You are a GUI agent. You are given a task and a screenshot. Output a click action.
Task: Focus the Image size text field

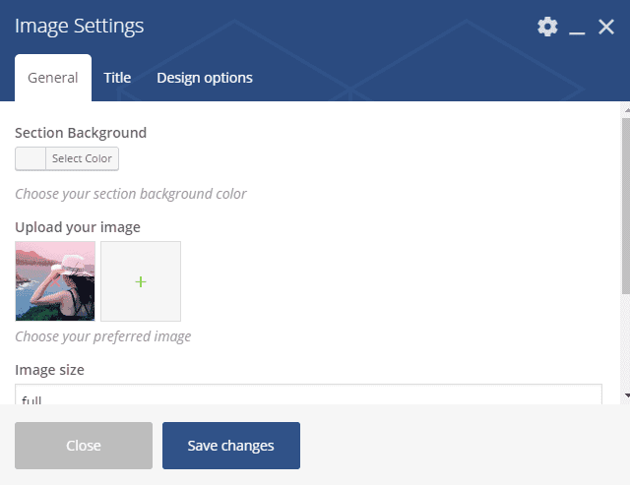click(x=308, y=395)
